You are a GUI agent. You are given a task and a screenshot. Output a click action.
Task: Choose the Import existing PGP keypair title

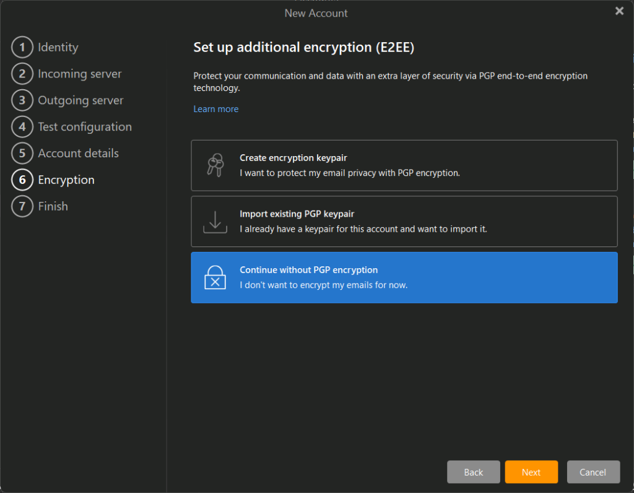click(297, 214)
